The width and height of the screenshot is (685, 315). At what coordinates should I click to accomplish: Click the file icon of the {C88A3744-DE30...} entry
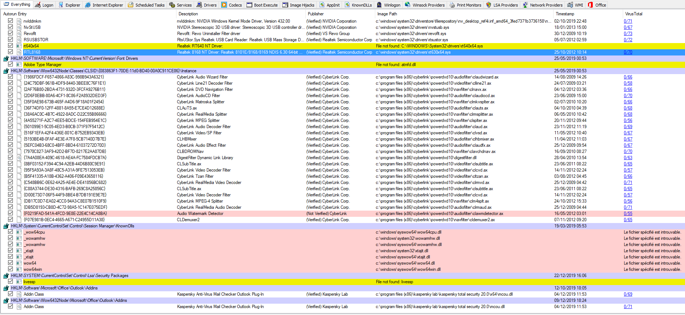(19, 189)
